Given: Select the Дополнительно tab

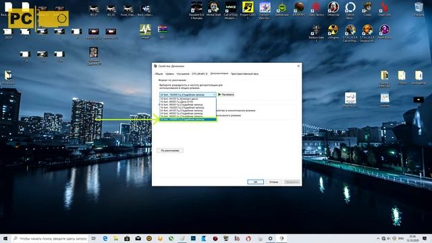Looking at the screenshot, I should tap(219, 74).
